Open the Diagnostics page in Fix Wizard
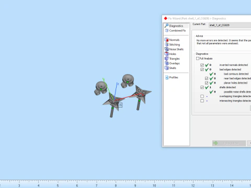Image resolution: width=251 pixels, height=188 pixels. click(176, 26)
